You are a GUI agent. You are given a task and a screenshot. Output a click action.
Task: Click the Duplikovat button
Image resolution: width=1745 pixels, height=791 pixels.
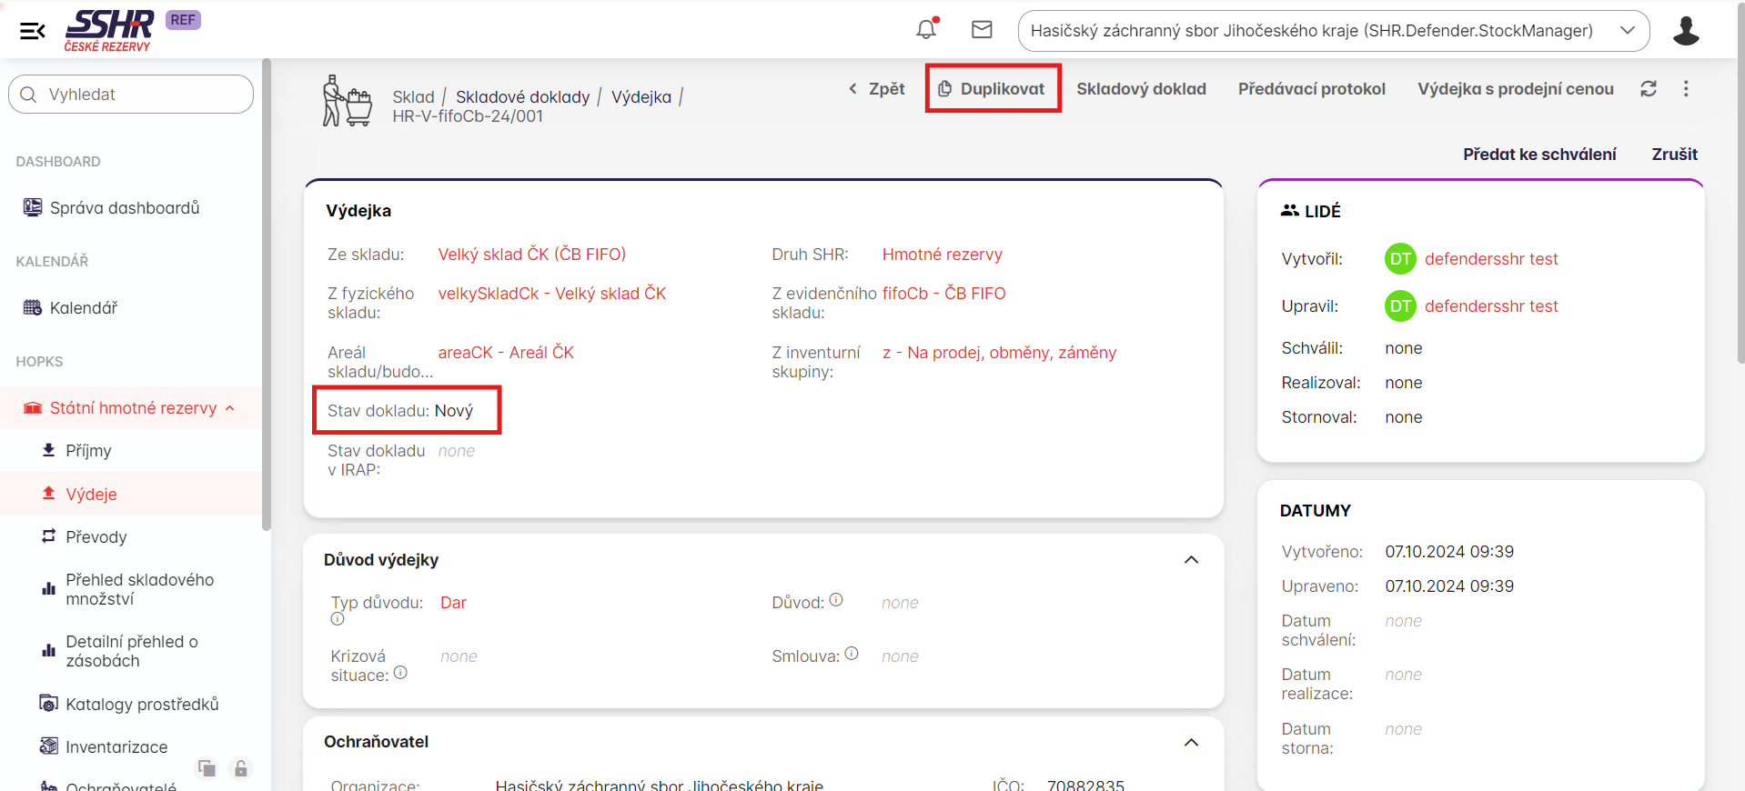click(993, 89)
